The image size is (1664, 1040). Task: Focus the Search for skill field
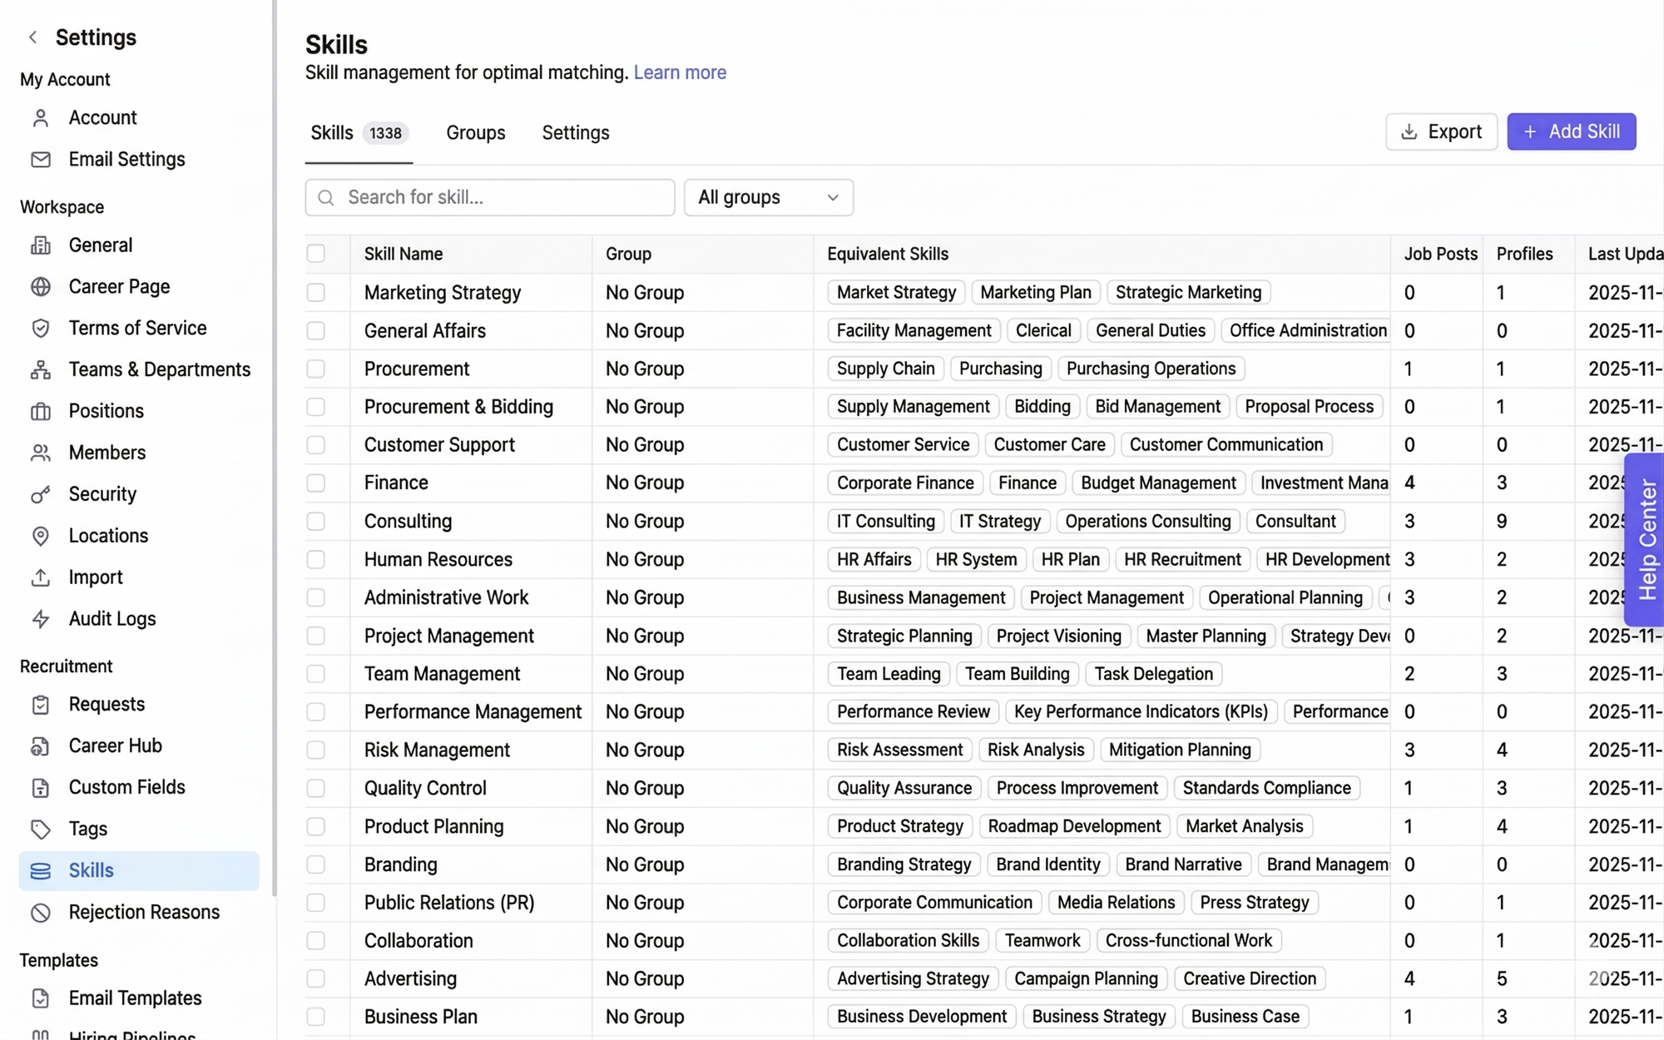[x=499, y=197]
